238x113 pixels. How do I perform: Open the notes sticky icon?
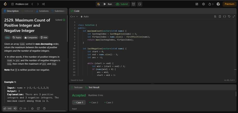pyautogui.click(x=140, y=4)
